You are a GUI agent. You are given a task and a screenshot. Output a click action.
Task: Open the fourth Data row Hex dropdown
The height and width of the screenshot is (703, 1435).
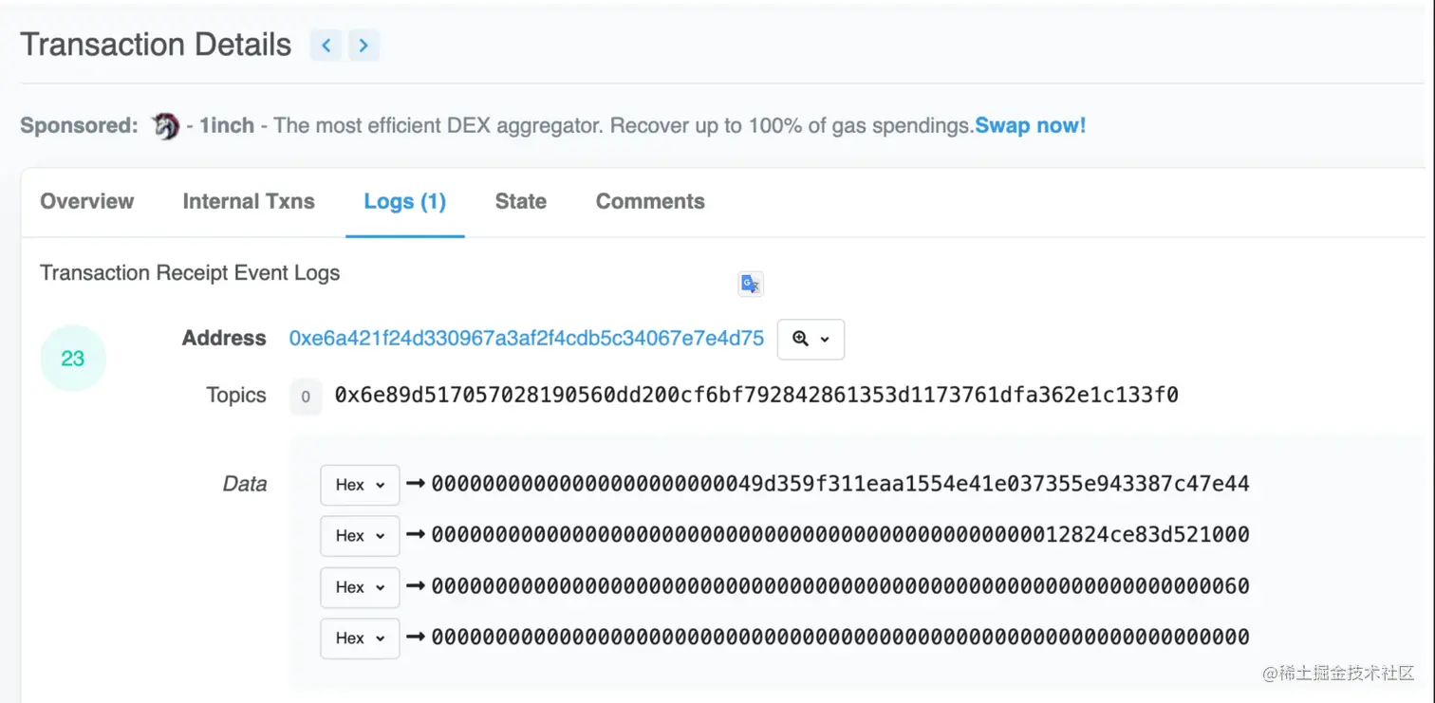point(360,638)
